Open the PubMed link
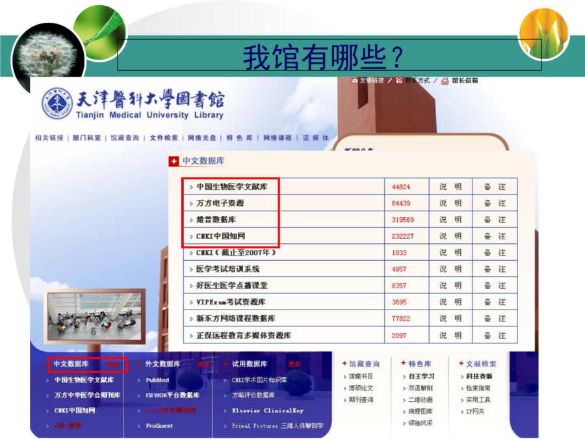585x439 pixels. coord(157,380)
